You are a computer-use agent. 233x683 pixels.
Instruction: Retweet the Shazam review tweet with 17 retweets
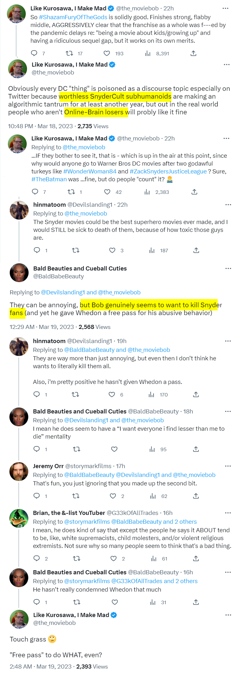coord(69,53)
